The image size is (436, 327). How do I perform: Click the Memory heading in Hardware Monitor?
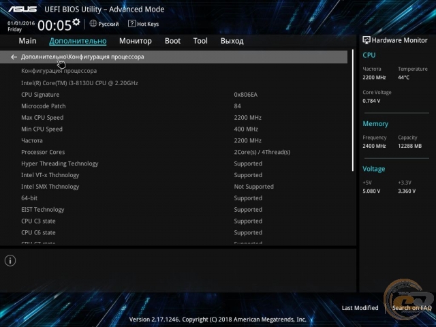(x=375, y=124)
